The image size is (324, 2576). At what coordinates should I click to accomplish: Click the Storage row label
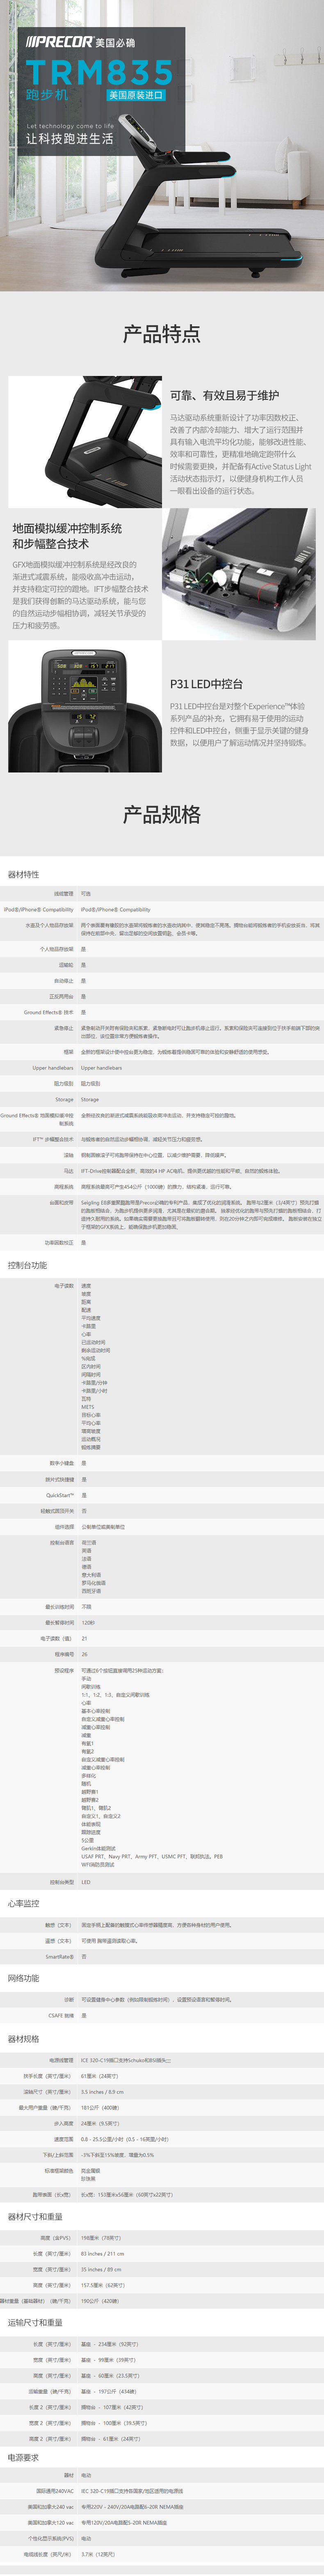tap(64, 1099)
